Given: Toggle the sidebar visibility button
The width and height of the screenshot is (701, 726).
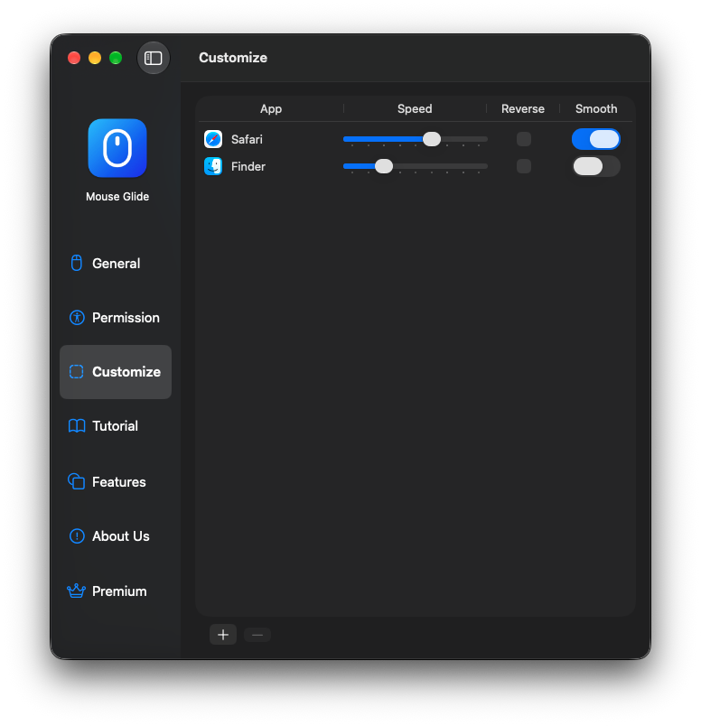Looking at the screenshot, I should click(x=154, y=58).
